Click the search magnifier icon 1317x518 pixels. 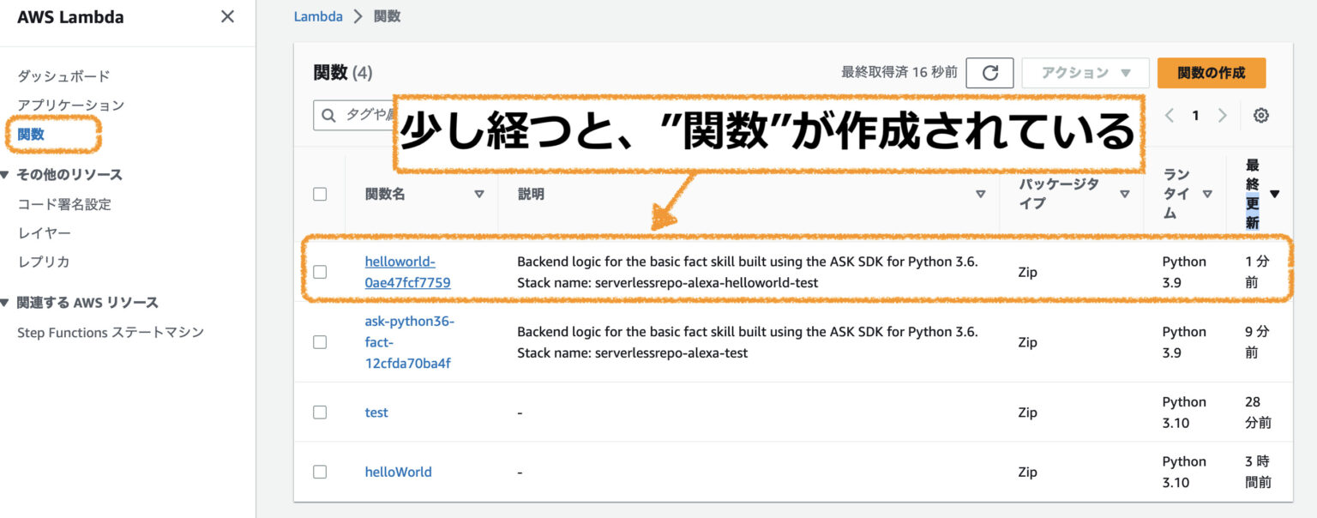[329, 116]
